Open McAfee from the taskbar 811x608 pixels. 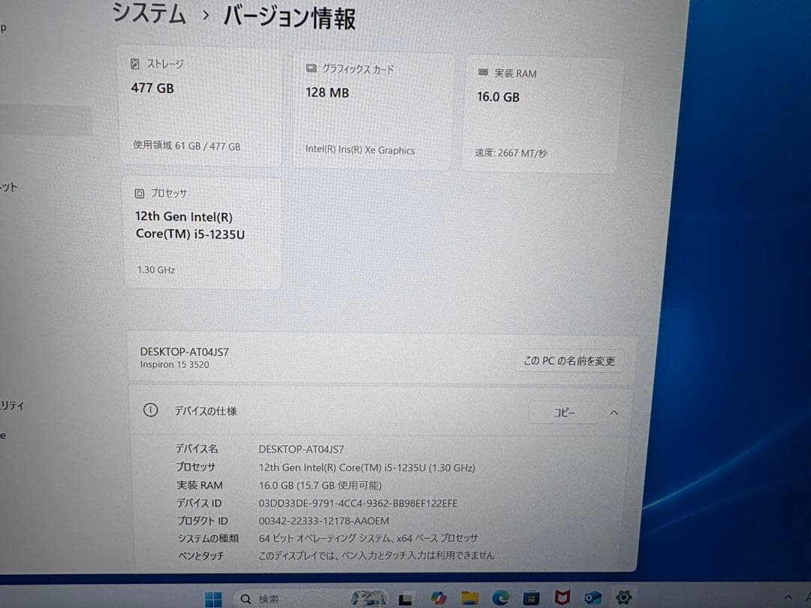[562, 598]
